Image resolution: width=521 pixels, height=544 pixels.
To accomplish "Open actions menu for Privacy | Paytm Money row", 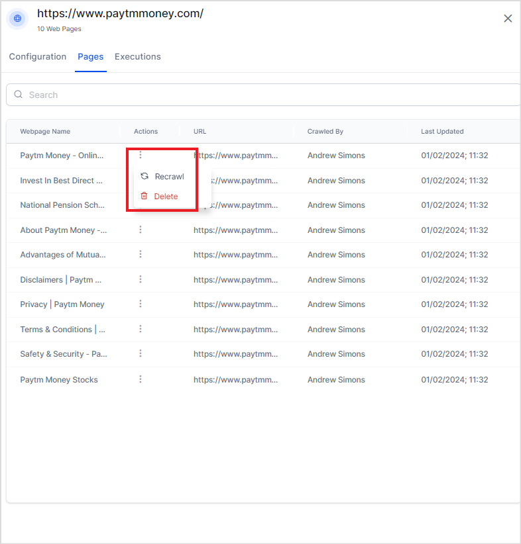I will click(141, 304).
